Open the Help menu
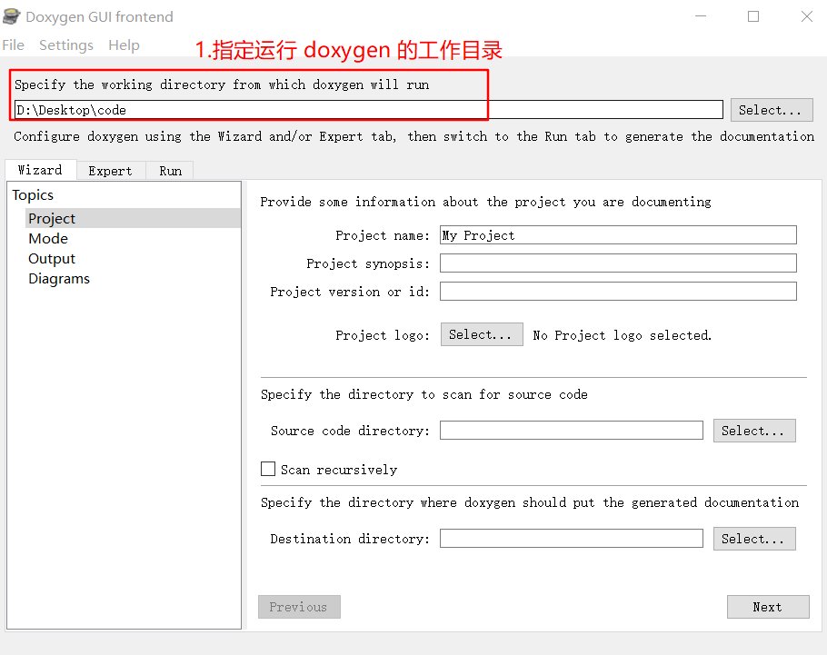The image size is (827, 655). 124,45
